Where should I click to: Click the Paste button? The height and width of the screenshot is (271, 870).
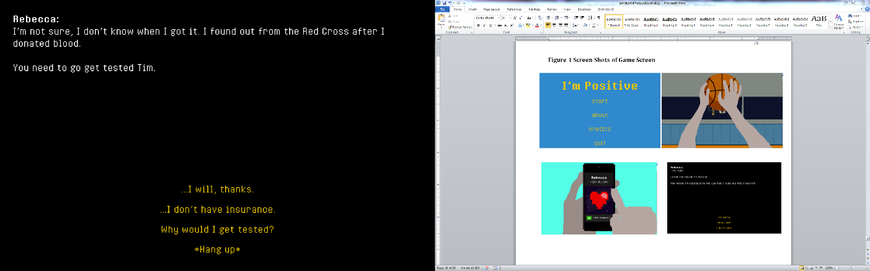pyautogui.click(x=441, y=20)
